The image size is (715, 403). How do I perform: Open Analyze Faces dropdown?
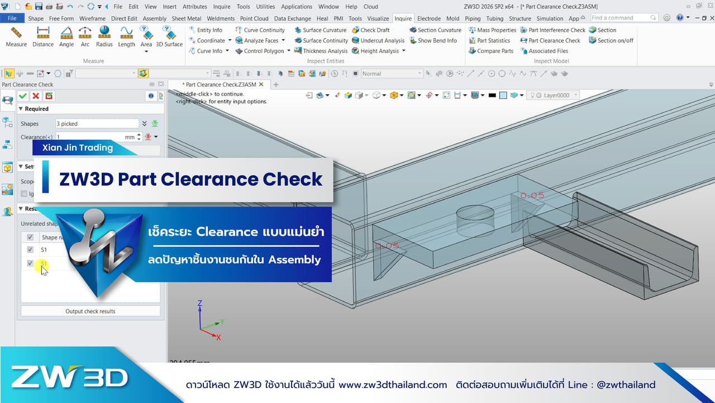(283, 41)
